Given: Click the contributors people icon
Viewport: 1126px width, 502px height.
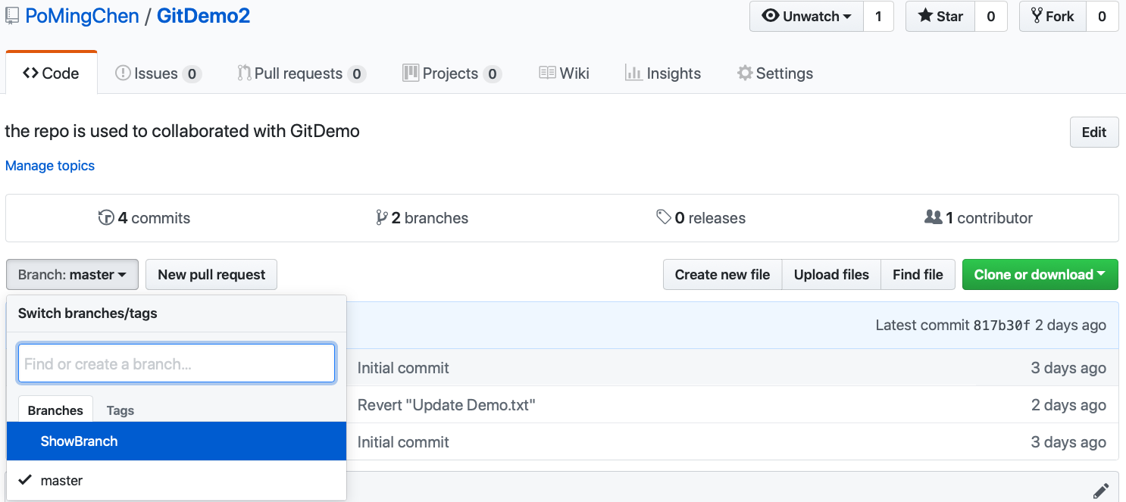Looking at the screenshot, I should (x=933, y=217).
